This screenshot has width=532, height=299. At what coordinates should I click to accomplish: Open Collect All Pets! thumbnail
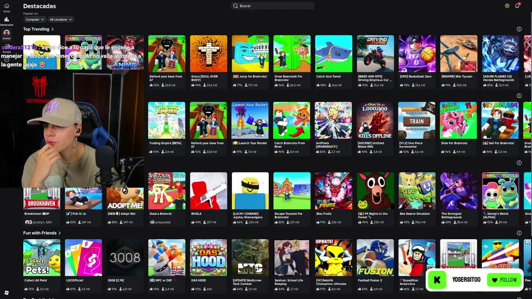click(x=42, y=257)
